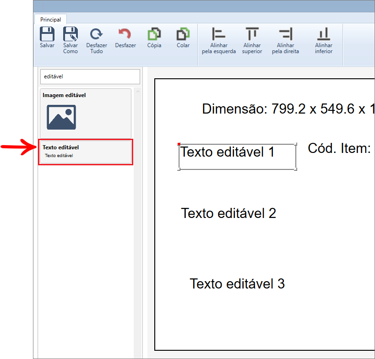Viewport: 375px width, 359px height.
Task: Click the bottom-right handle of the selected text box
Action: click(296, 169)
